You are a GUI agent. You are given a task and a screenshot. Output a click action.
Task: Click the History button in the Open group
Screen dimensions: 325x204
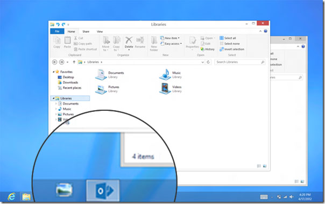208,50
